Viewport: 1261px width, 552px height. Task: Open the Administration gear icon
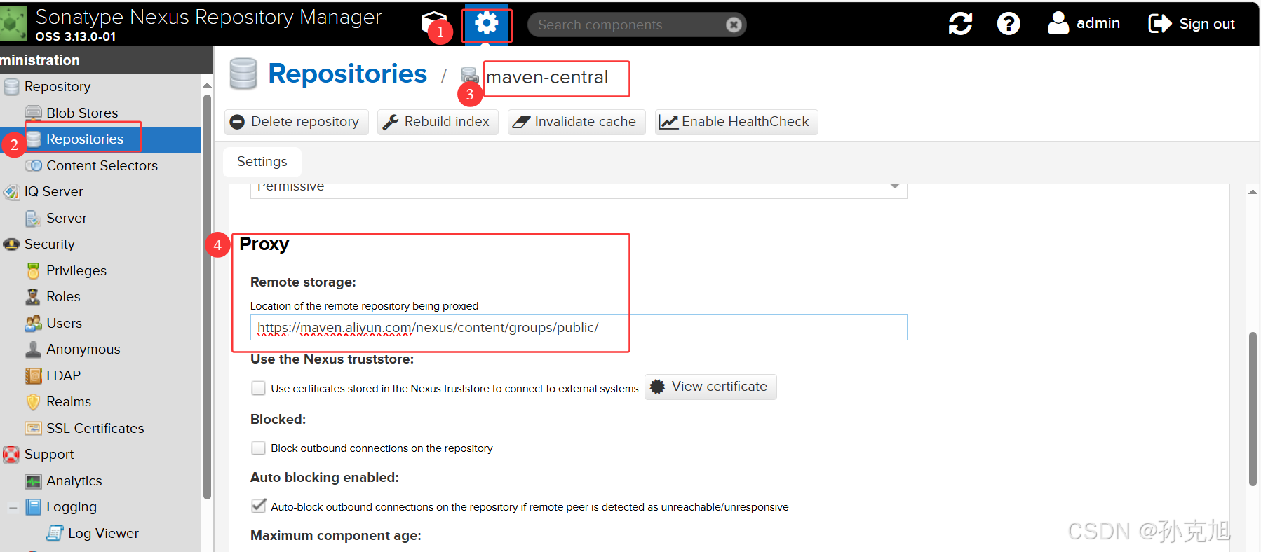tap(486, 24)
